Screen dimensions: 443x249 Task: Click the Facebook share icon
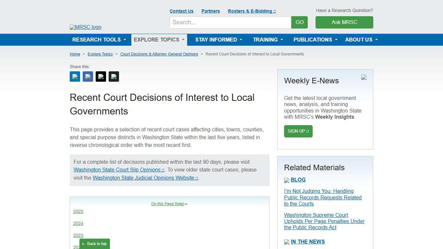pos(88,77)
